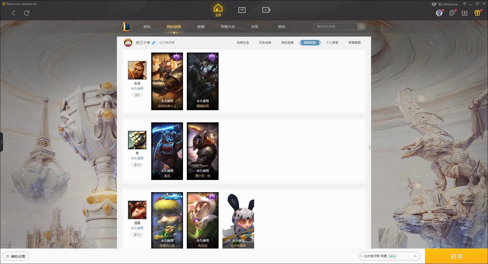The width and height of the screenshot is (488, 264).
Task: Open the 个人荣誉 sub-tab
Action: pos(332,43)
